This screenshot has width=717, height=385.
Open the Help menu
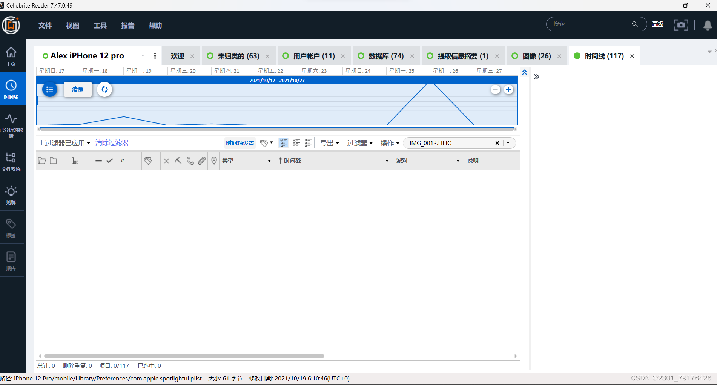pos(155,26)
